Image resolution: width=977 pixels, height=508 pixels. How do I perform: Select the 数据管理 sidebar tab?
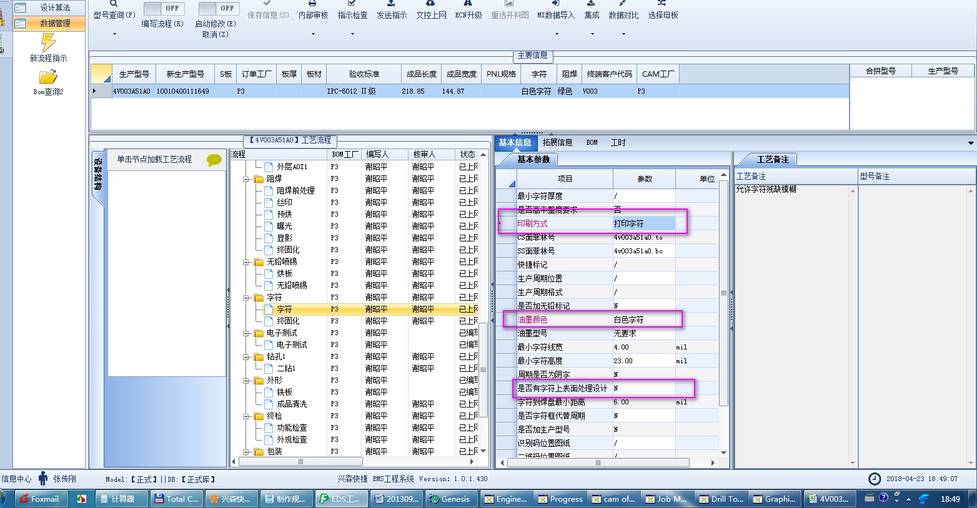[x=49, y=23]
